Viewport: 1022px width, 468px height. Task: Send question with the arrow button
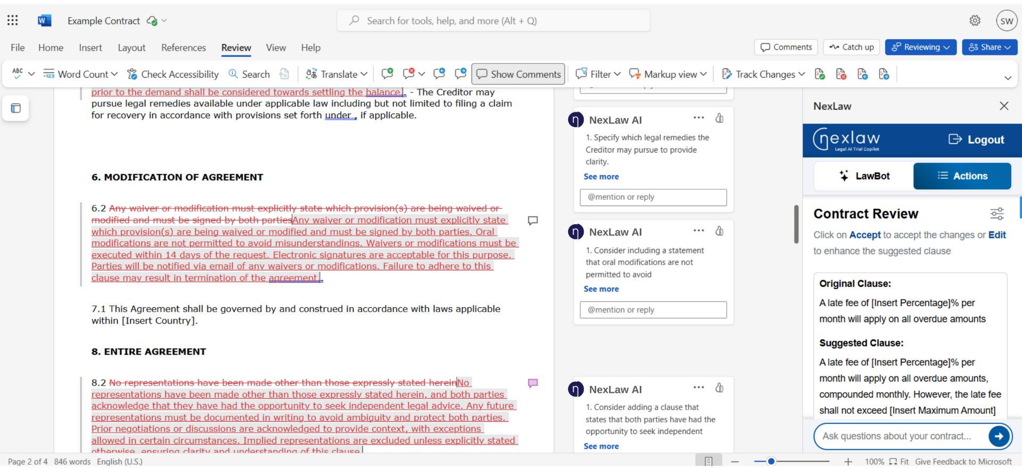pyautogui.click(x=999, y=436)
